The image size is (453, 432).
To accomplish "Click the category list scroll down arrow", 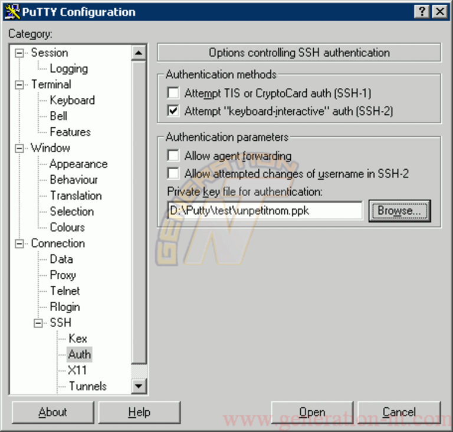I will click(x=139, y=386).
